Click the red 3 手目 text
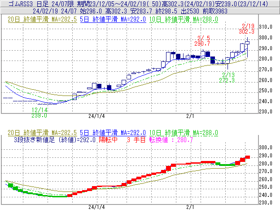This screenshot has width=280, height=213. pyautogui.click(x=136, y=139)
